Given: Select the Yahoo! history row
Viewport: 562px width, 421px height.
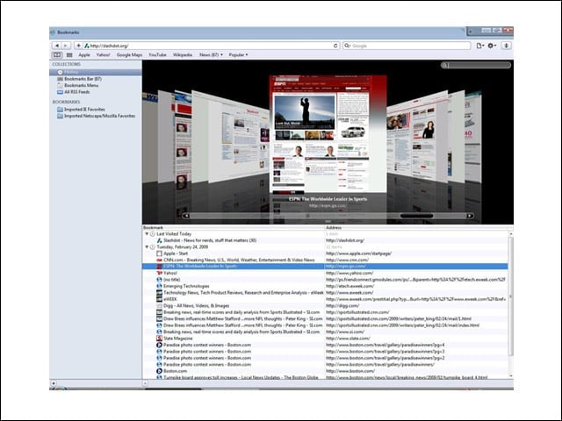Looking at the screenshot, I should 325,273.
